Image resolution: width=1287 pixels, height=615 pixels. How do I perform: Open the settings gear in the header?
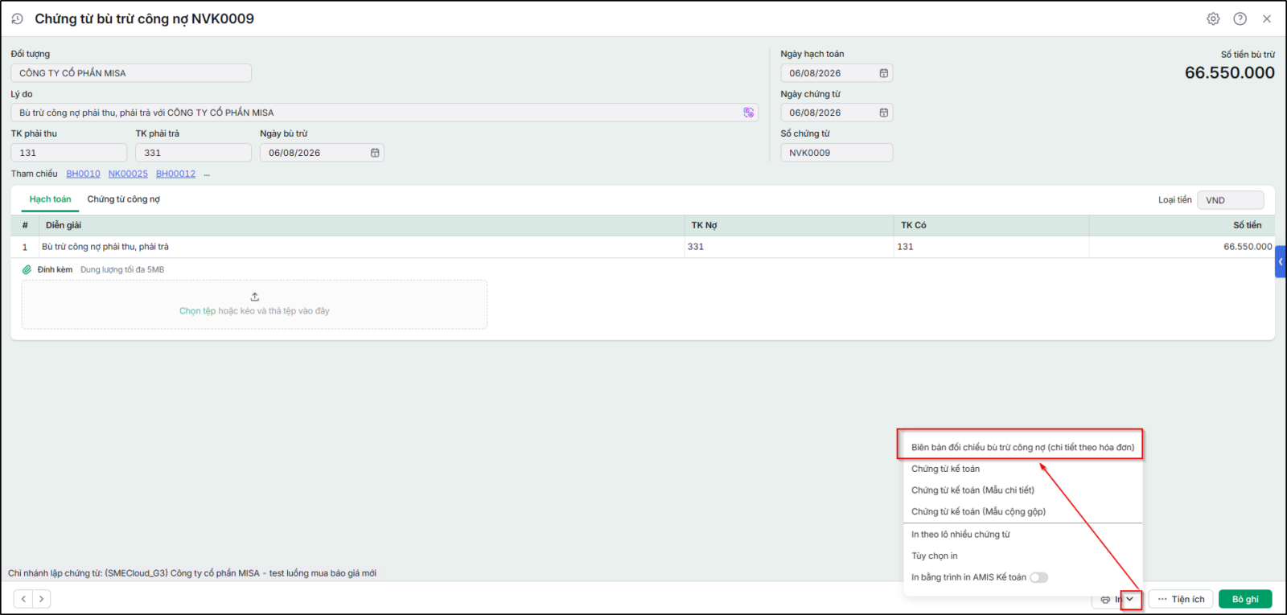click(1213, 18)
